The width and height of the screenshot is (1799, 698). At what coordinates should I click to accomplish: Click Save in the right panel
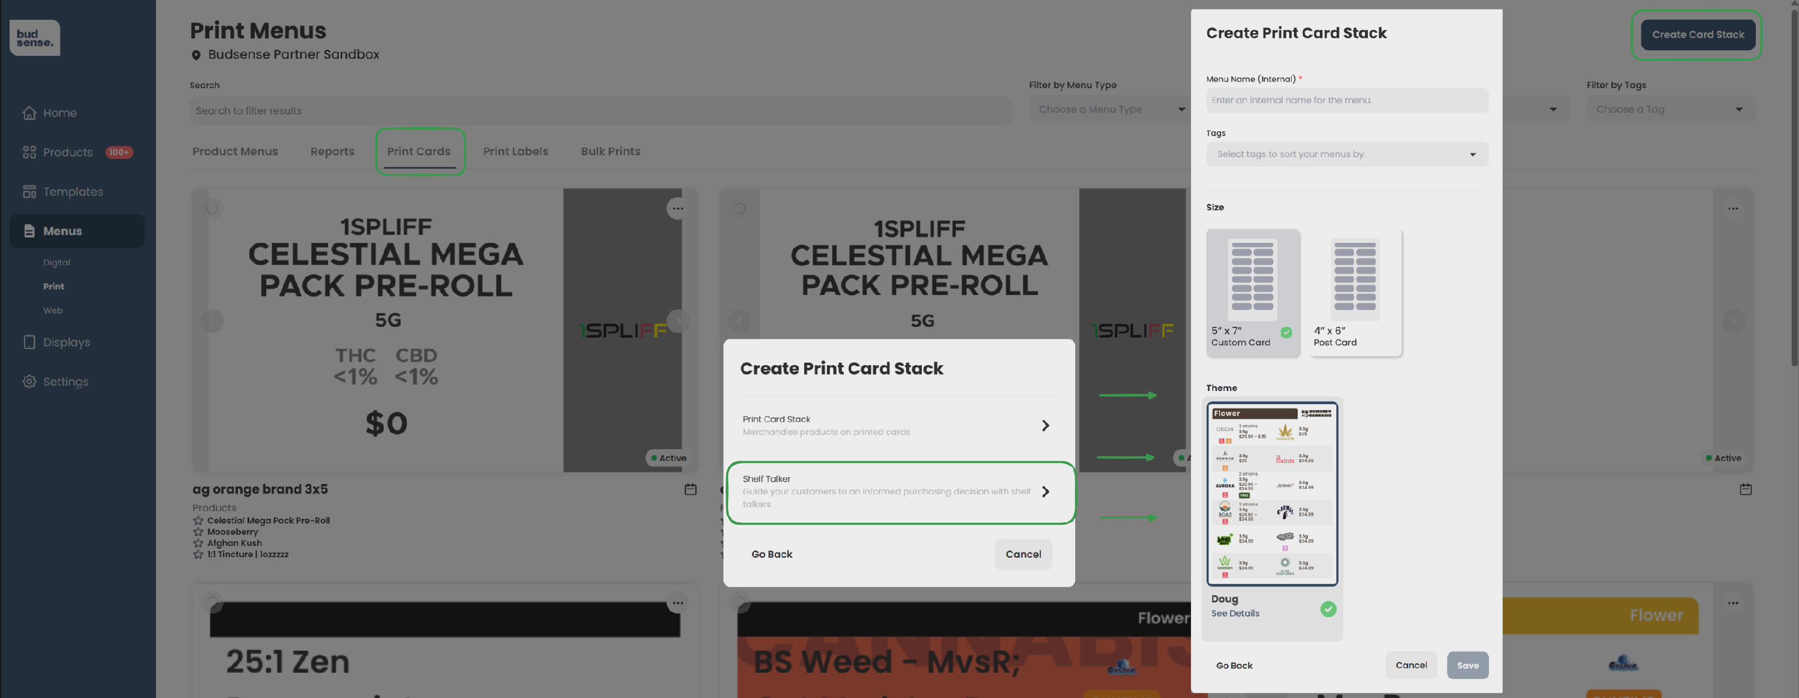(1467, 665)
